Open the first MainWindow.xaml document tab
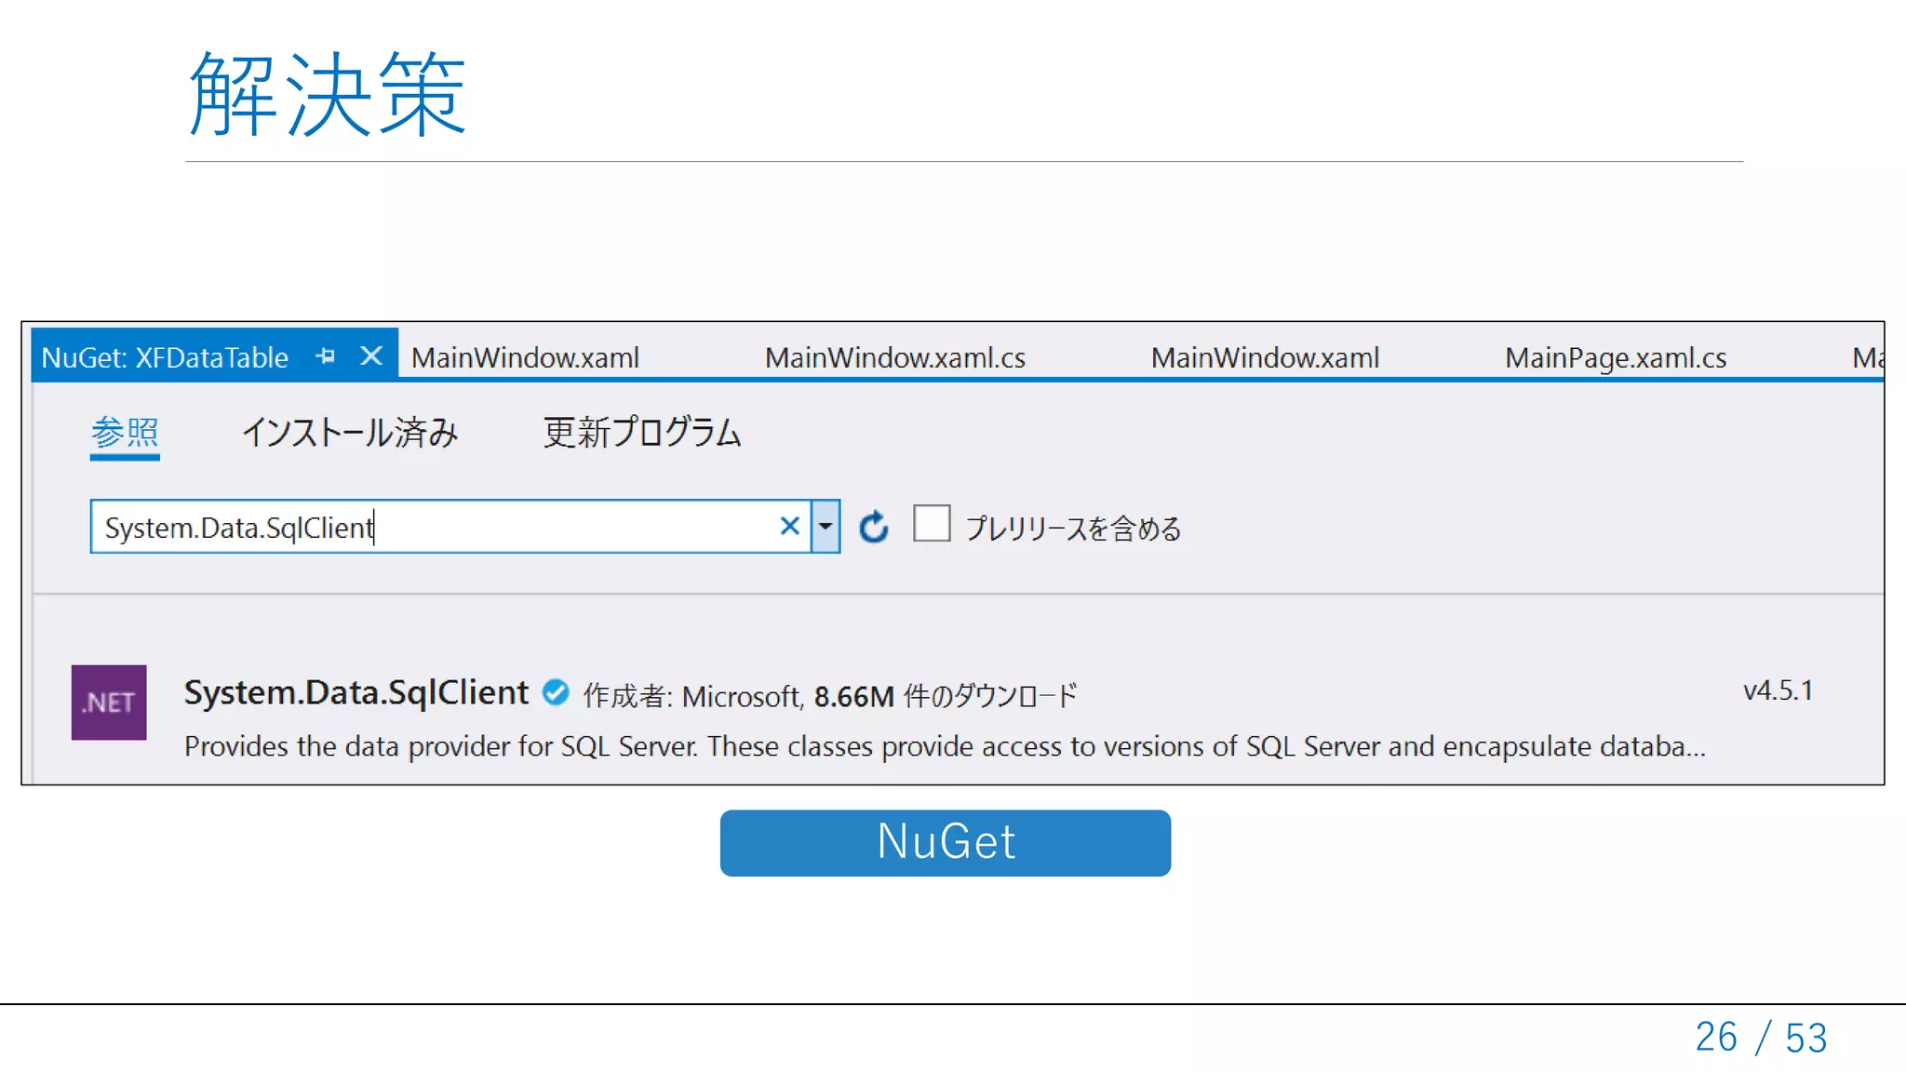This screenshot has height=1072, width=1906. click(525, 357)
